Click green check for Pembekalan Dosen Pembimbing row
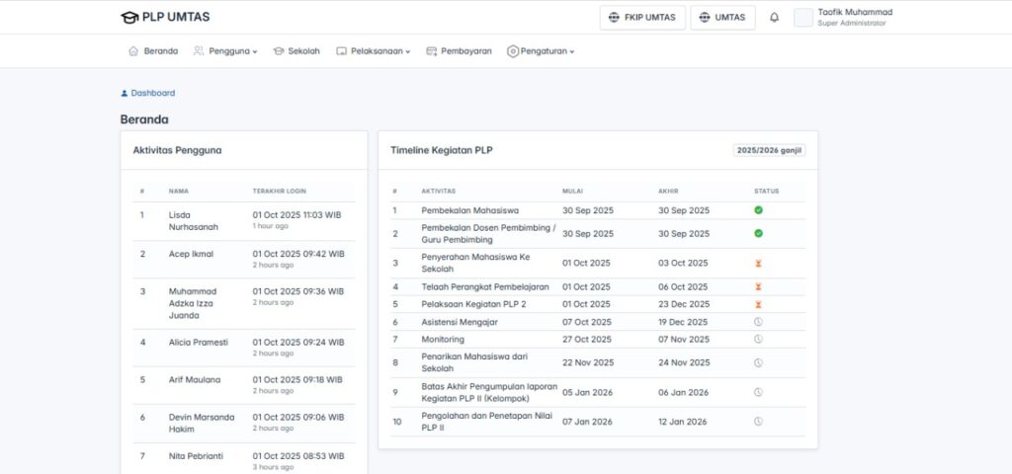 pyautogui.click(x=758, y=233)
